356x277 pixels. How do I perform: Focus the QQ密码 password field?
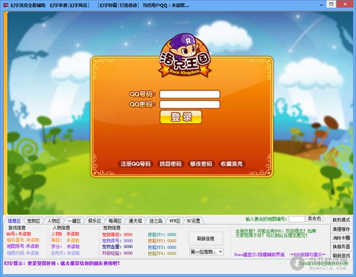190,104
